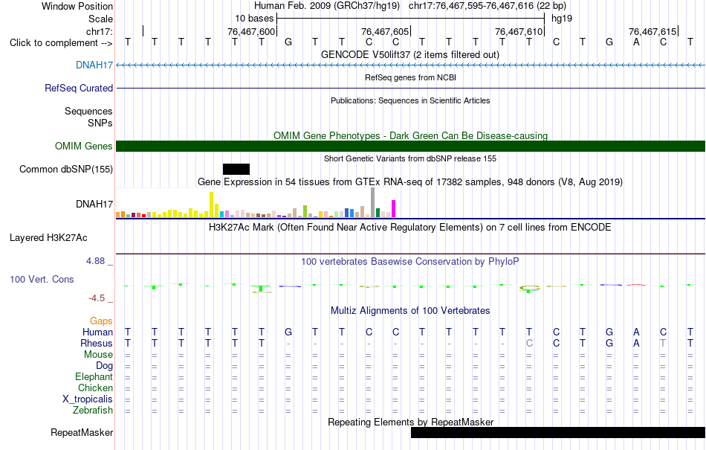Click the hg19 label beside the scale bar
This screenshot has width=706, height=450.
pos(562,19)
